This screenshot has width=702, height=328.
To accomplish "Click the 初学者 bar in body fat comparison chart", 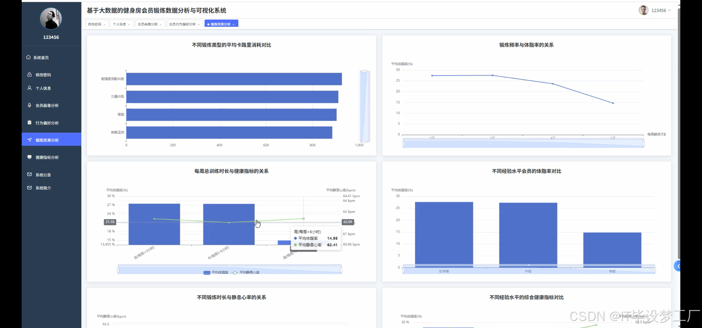I will point(444,235).
